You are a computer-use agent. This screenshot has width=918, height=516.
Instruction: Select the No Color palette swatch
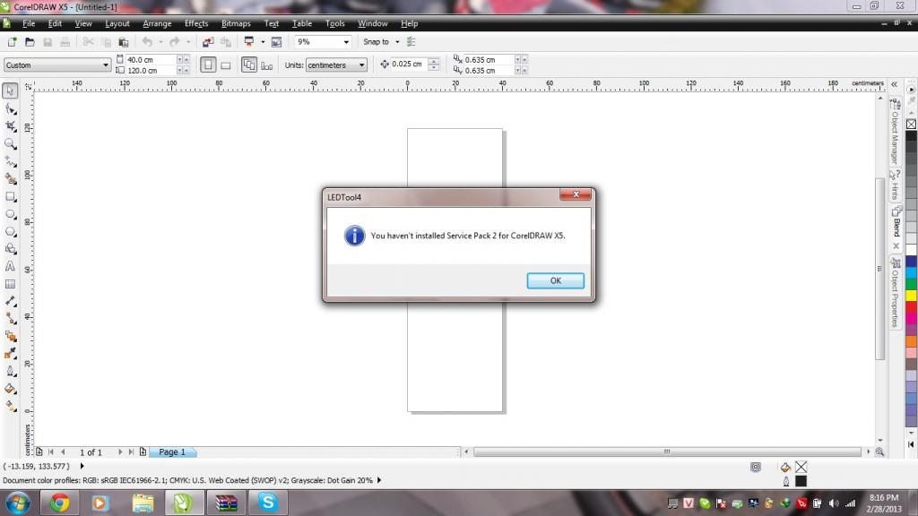pos(911,124)
